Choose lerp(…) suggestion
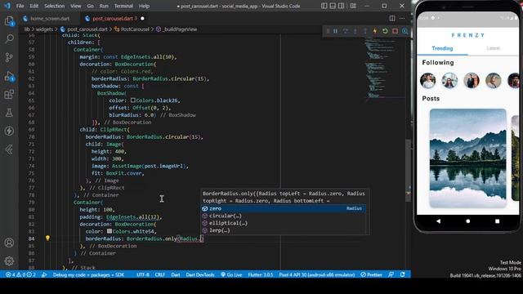This screenshot has width=523, height=294. [x=284, y=230]
